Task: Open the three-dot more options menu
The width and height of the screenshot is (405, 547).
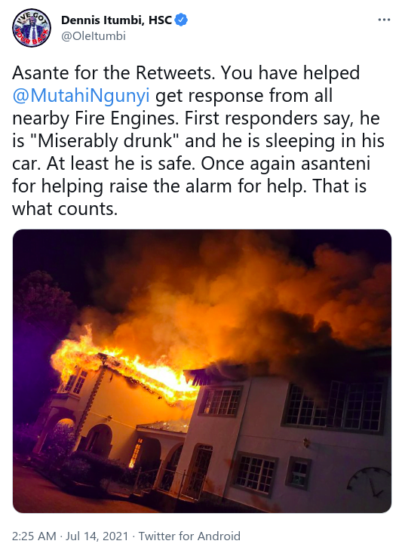Action: 384,20
